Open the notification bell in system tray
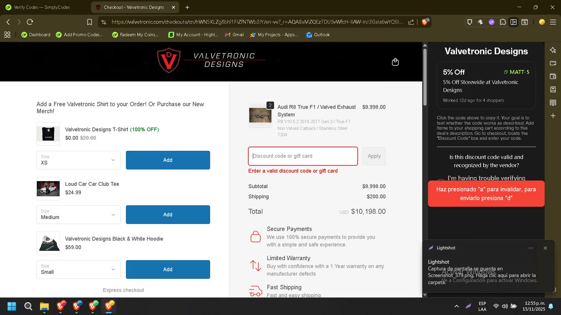Image resolution: width=561 pixels, height=315 pixels. [x=551, y=306]
